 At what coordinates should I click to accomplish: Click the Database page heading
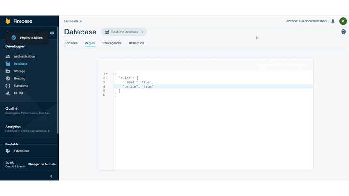pyautogui.click(x=80, y=32)
